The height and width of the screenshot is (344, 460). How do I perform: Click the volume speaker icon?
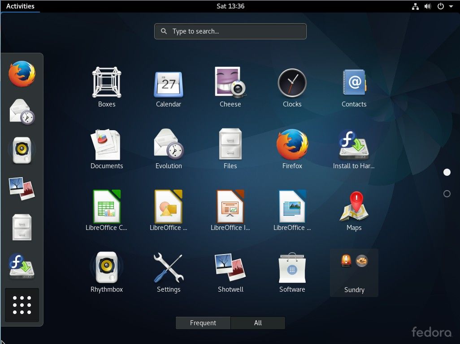428,6
